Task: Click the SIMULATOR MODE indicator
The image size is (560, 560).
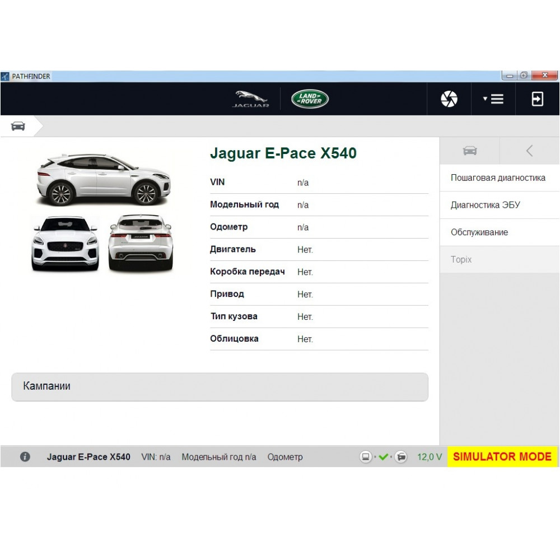Action: click(502, 457)
